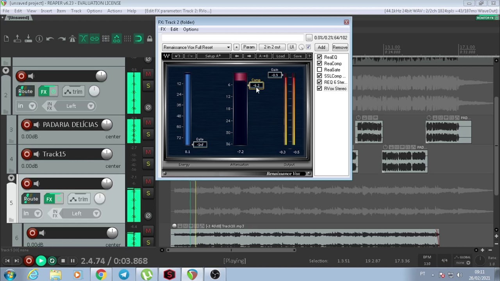500x281 pixels.
Task: Click trim envelope button on track 2
Action: coord(74,92)
